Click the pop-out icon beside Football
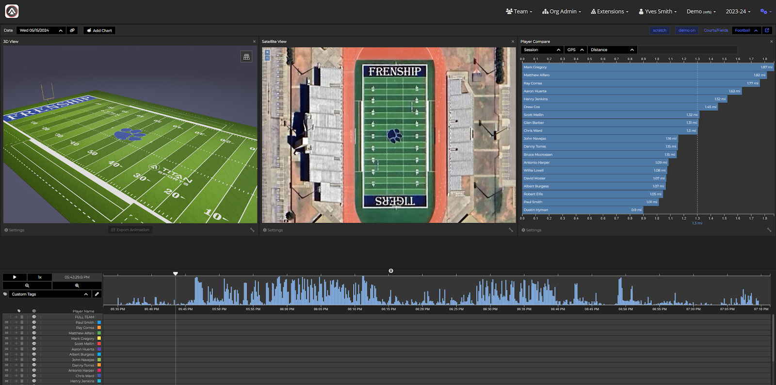The image size is (776, 385). [767, 31]
